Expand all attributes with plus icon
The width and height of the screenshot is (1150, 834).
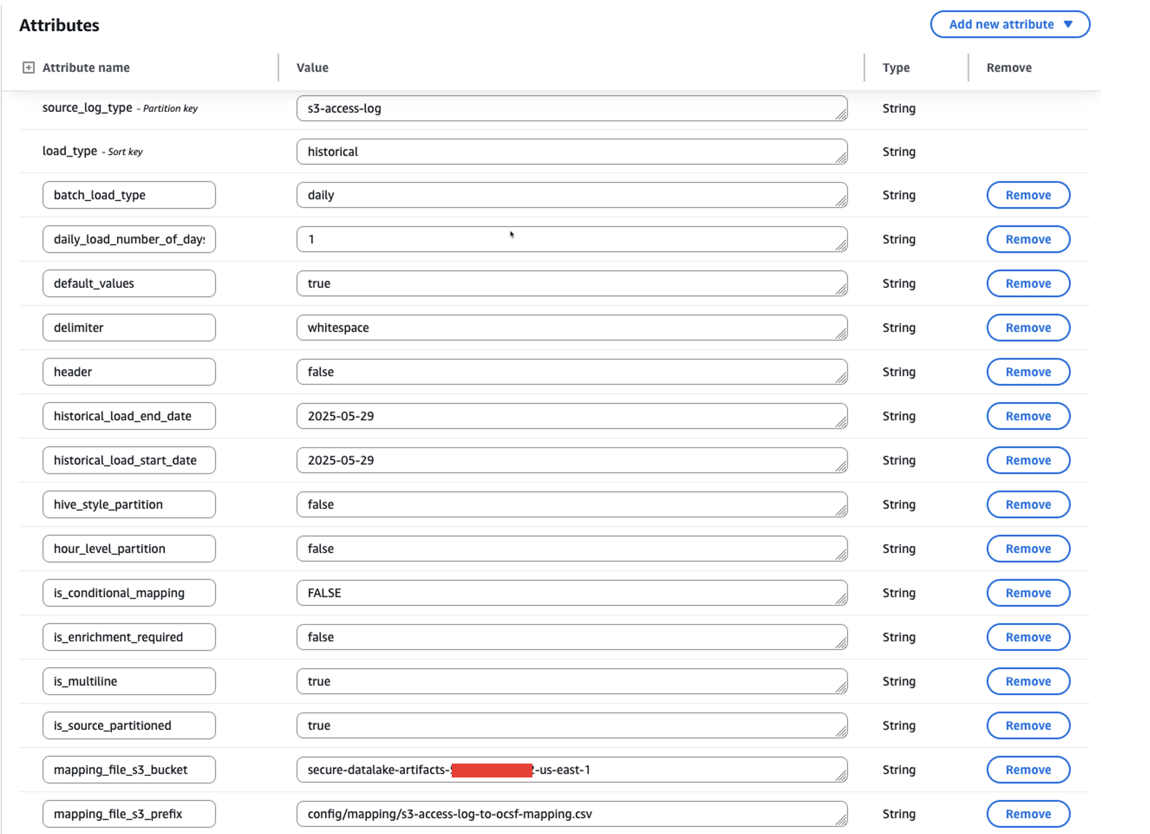click(28, 67)
